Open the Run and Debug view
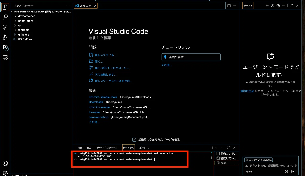Viewport: 305px width, 176px height. [x=5, y=37]
